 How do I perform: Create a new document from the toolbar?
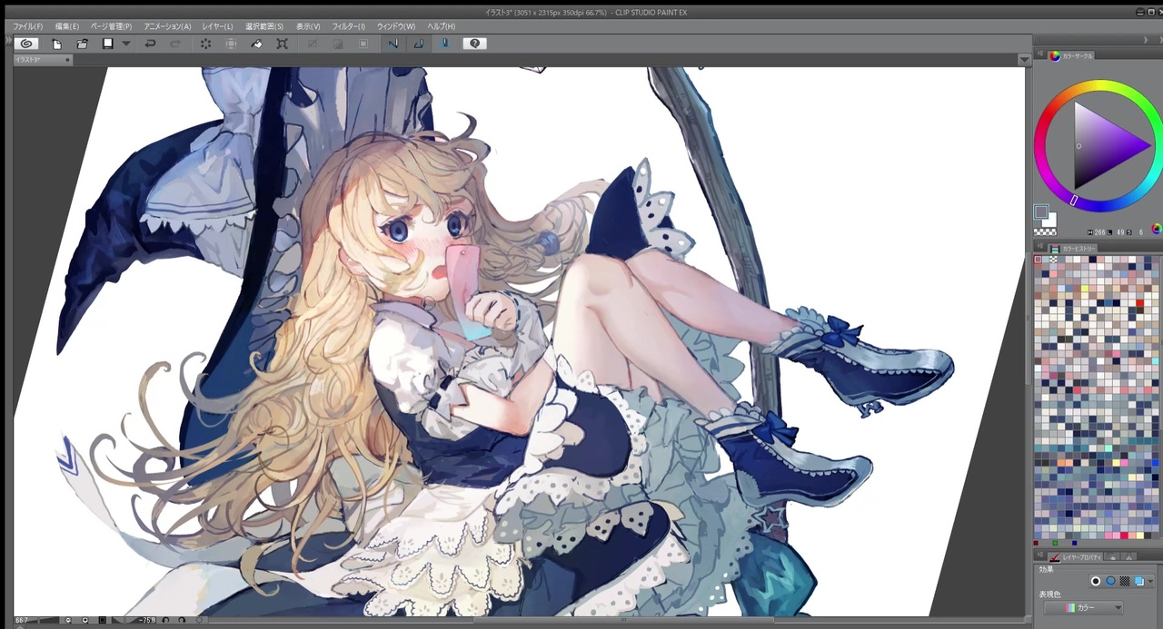point(57,44)
